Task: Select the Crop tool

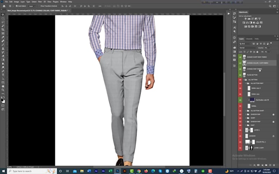Action: (3, 29)
